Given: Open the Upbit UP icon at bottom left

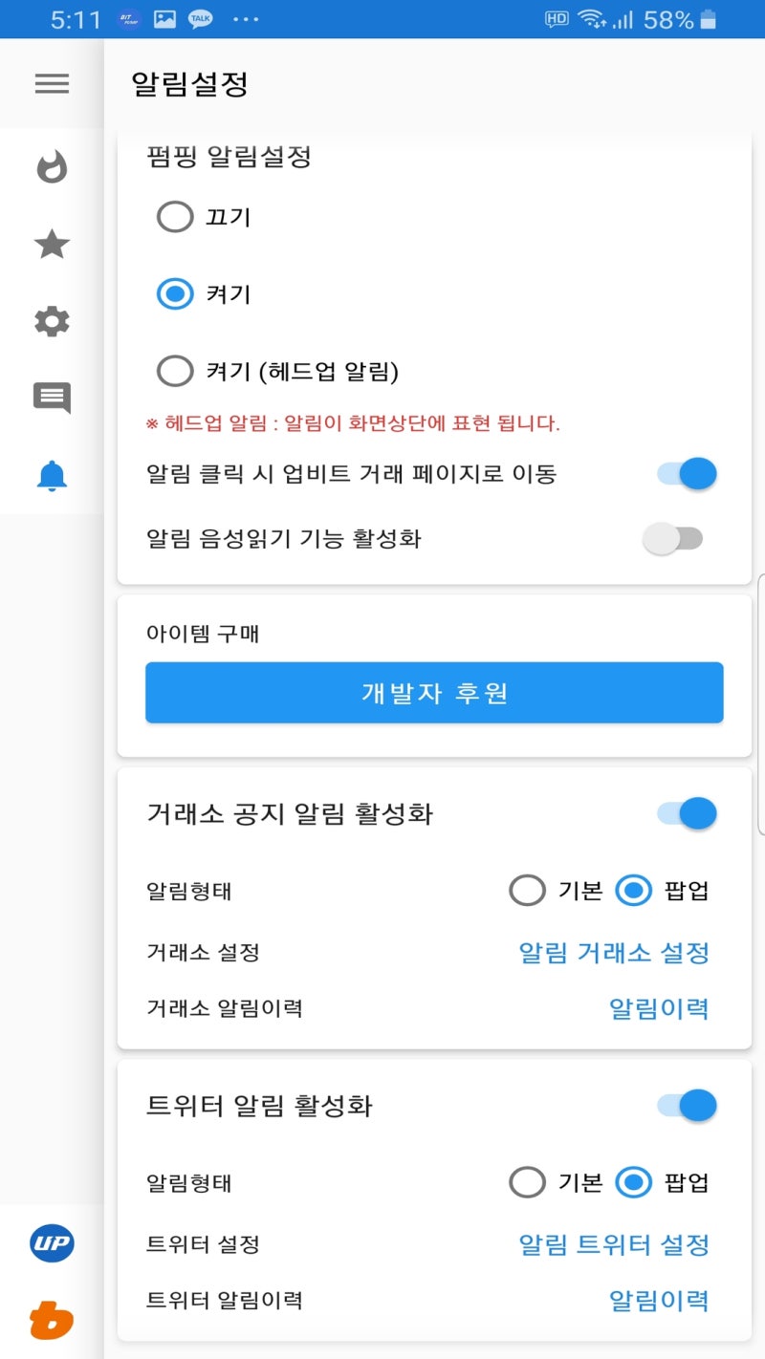Looking at the screenshot, I should (51, 1243).
